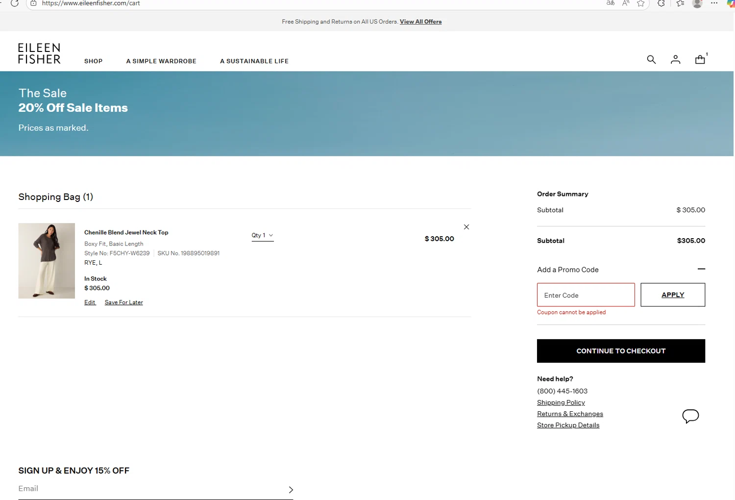Screen dimensions: 735x500
Task: Click the read aloud icon in address bar
Action: (626, 3)
